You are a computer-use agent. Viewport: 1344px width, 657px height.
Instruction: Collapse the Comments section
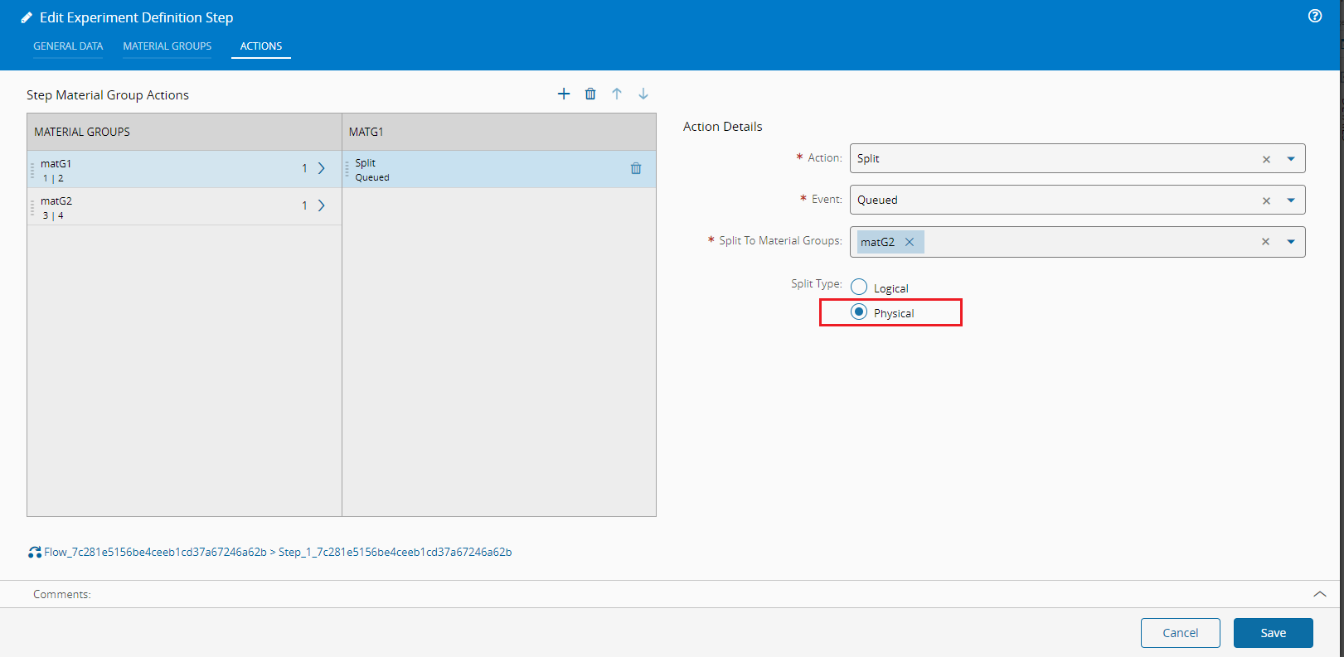tap(1320, 594)
